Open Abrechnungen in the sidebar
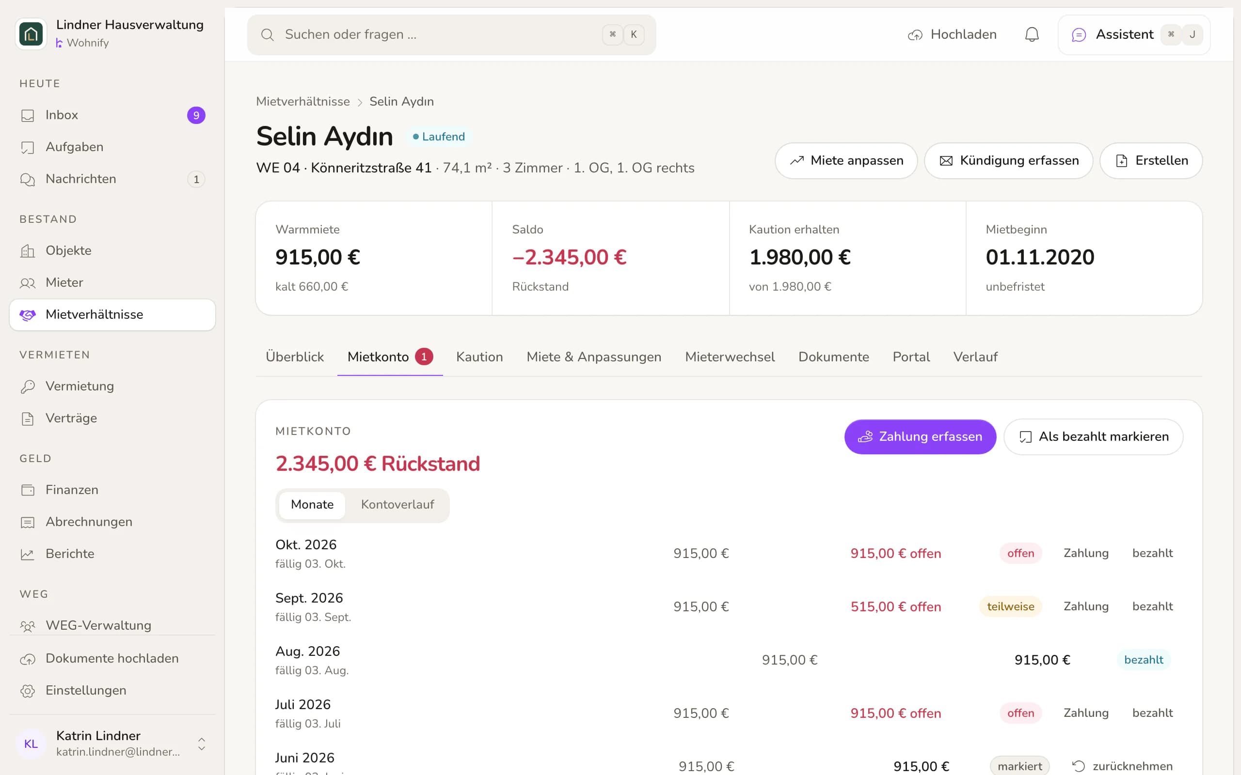 point(112,522)
